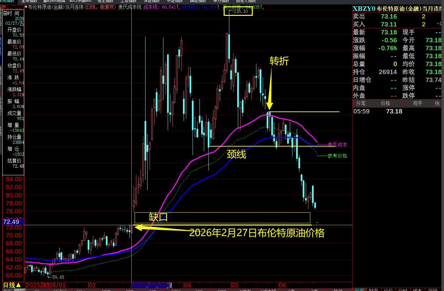Click the 06 month marker on the date axis
The image size is (444, 291).
pos(282,285)
